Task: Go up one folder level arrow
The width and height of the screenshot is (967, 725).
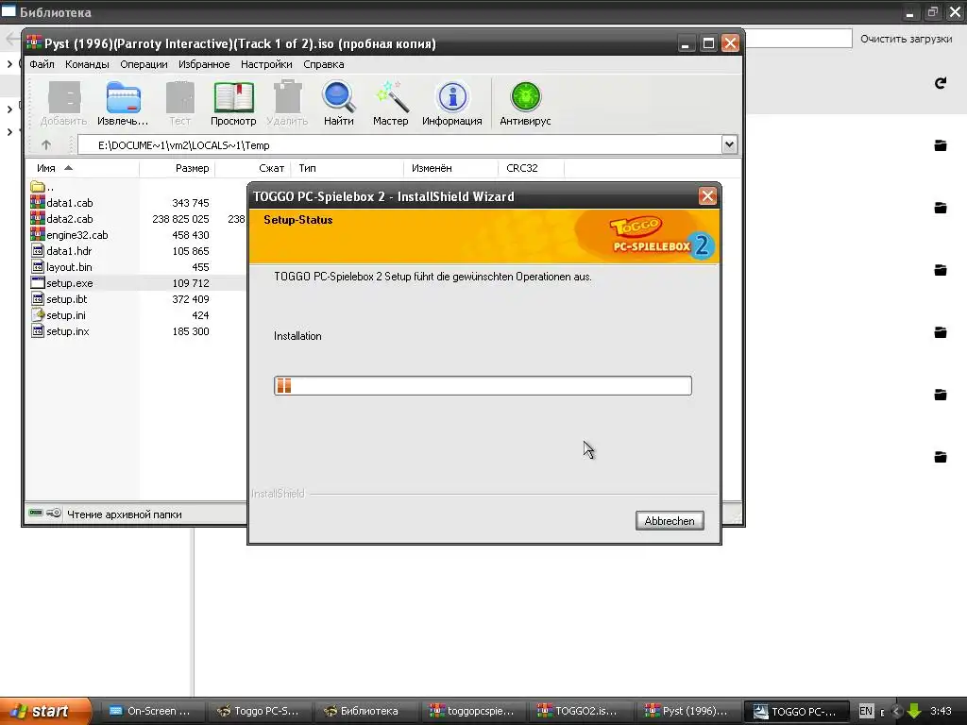Action: (x=46, y=144)
